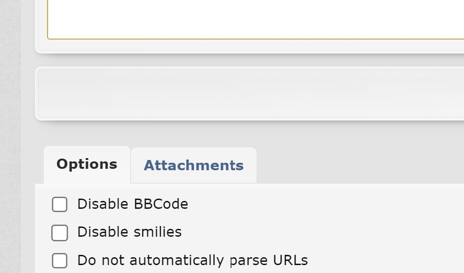Click the "Disable BBCode" label text
Image resolution: width=464 pixels, height=273 pixels.
coord(132,204)
